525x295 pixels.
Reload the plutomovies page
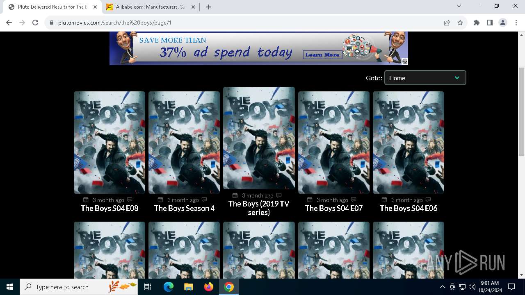pyautogui.click(x=35, y=23)
